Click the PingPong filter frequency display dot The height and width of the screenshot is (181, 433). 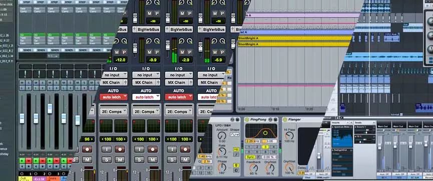(x=265, y=133)
